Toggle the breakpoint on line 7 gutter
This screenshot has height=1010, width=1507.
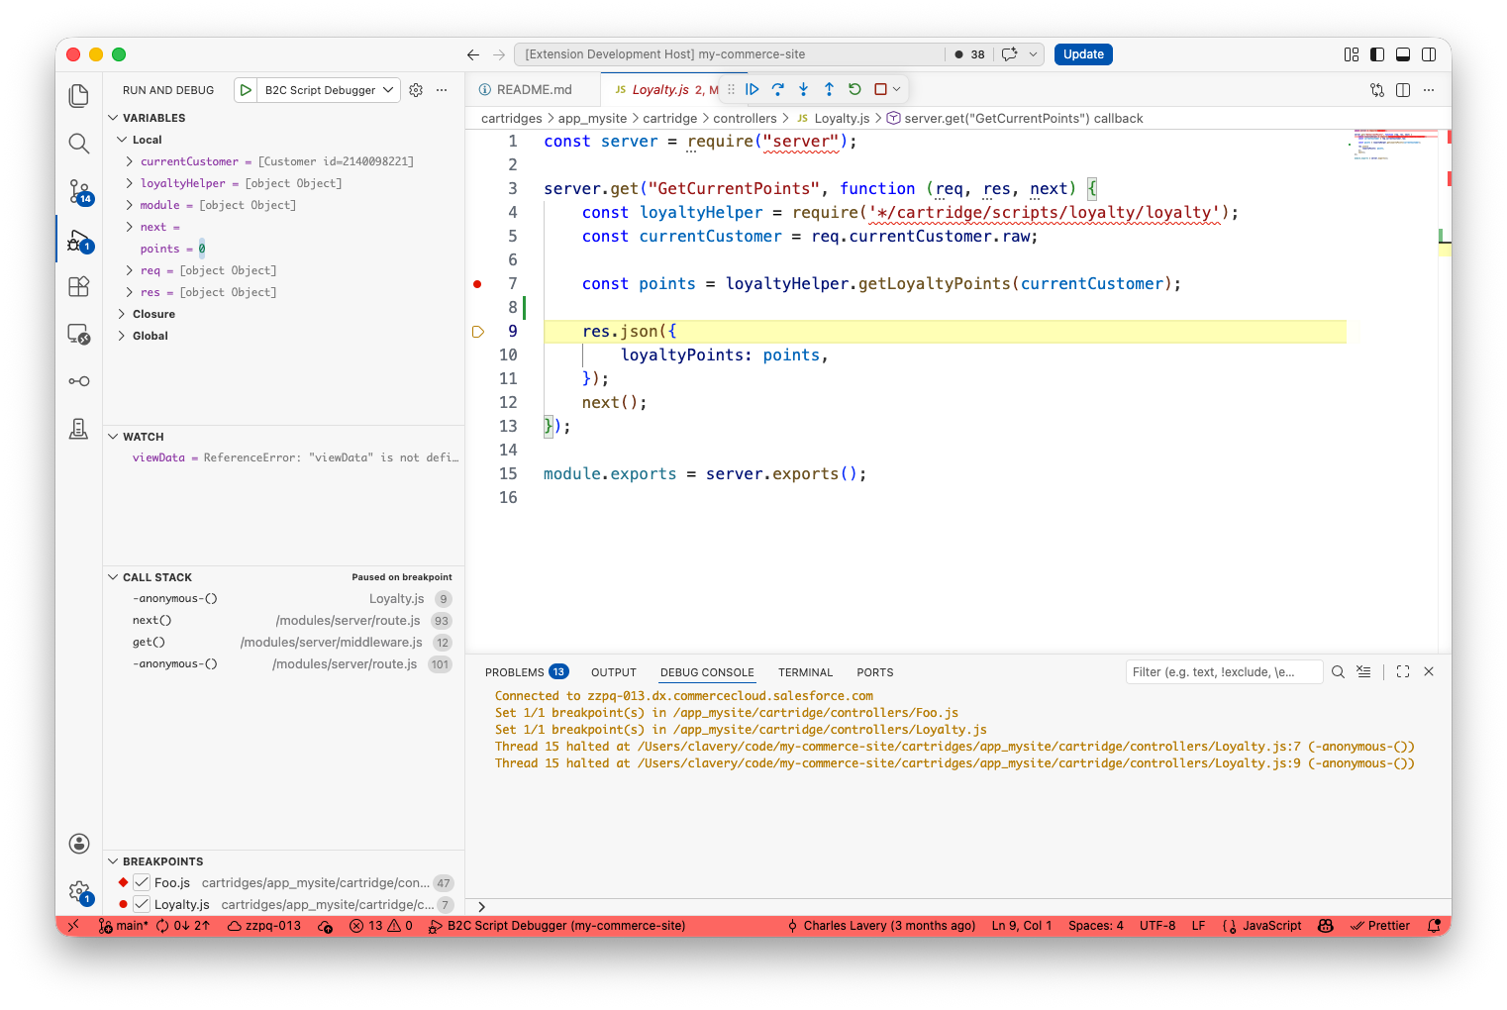pyautogui.click(x=477, y=284)
